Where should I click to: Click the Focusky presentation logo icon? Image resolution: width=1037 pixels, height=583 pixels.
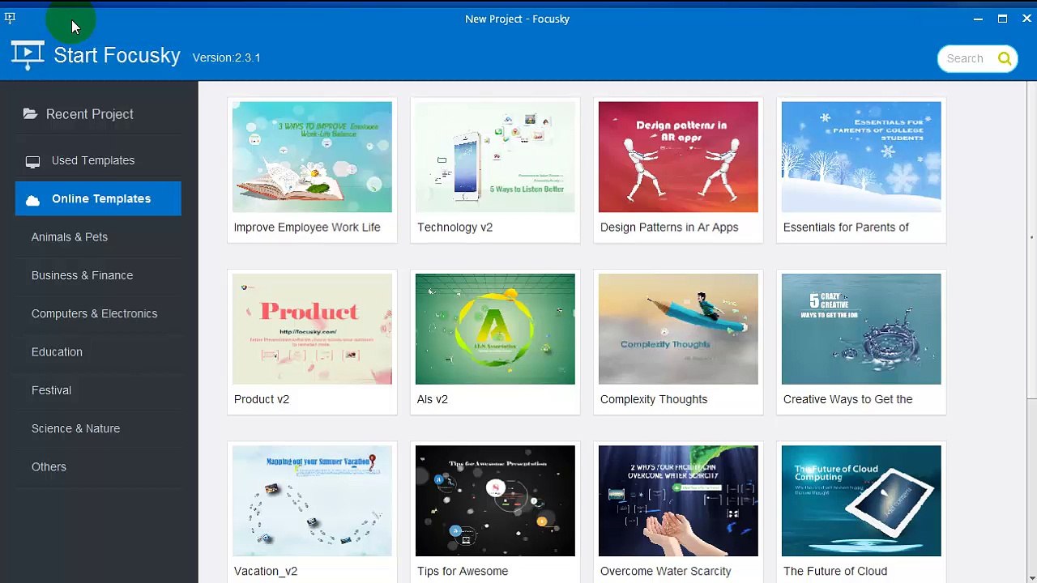28,55
